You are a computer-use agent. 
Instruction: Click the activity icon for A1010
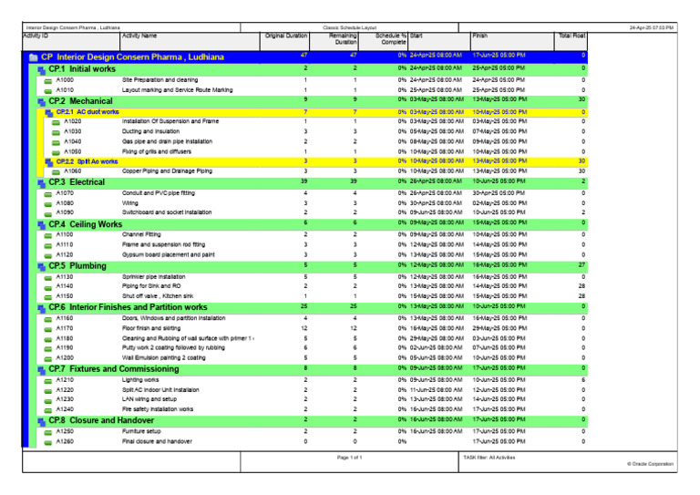[47, 91]
